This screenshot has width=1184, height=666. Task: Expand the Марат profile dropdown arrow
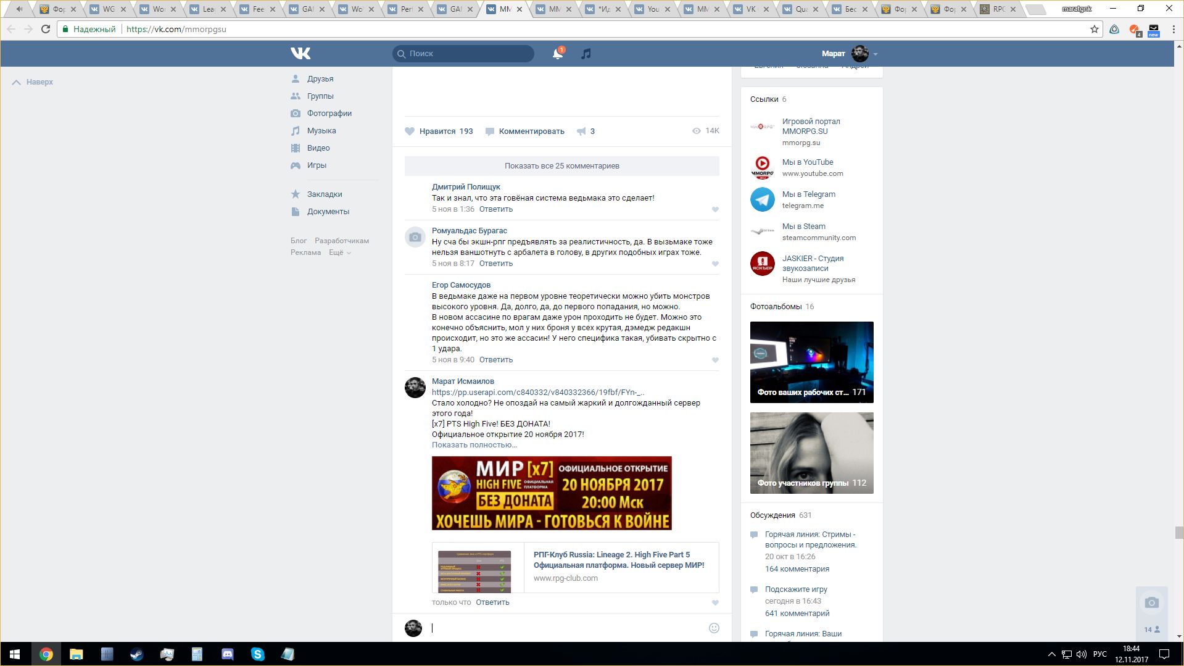point(875,54)
